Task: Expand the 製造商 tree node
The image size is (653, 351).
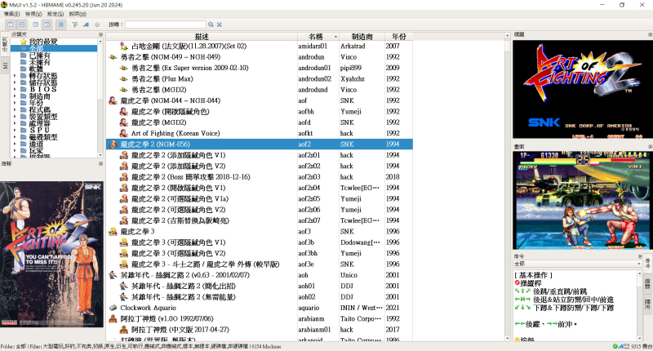Action: (x=15, y=96)
